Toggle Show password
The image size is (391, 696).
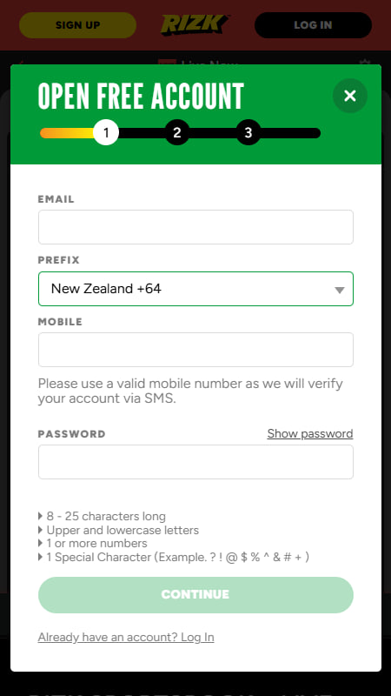pyautogui.click(x=310, y=433)
